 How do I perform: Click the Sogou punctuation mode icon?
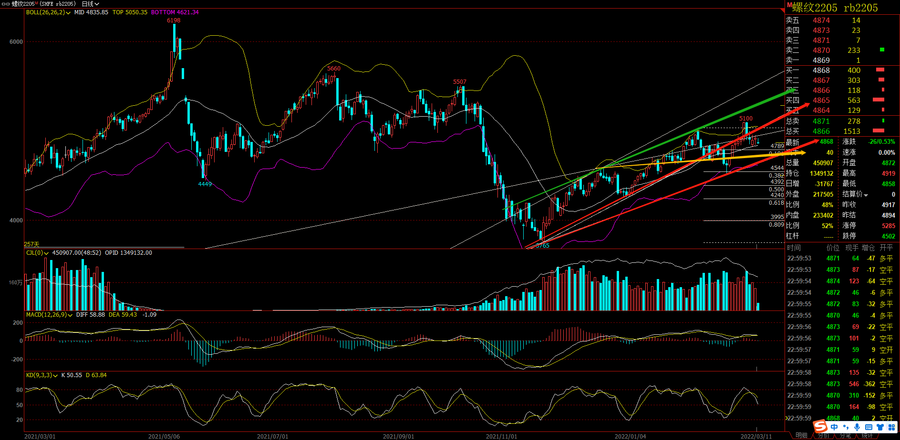click(846, 427)
